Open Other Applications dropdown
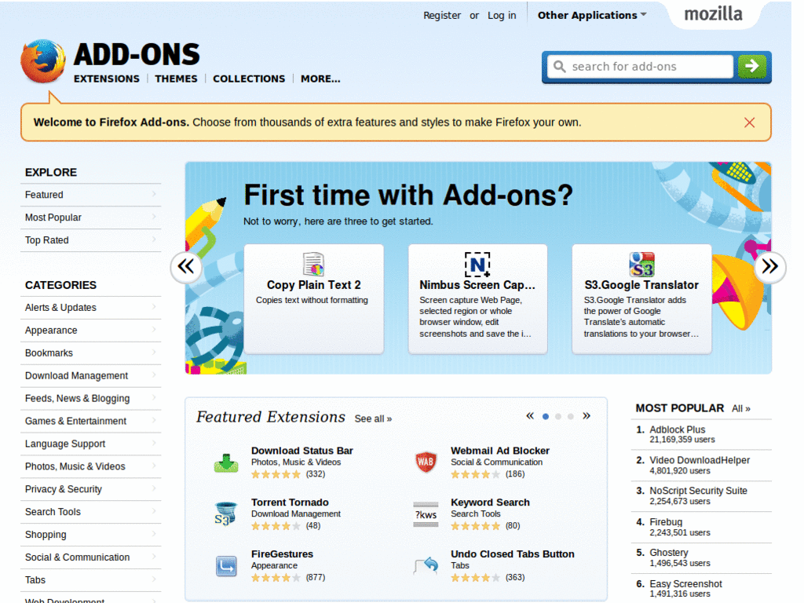This screenshot has width=804, height=603. (x=592, y=16)
